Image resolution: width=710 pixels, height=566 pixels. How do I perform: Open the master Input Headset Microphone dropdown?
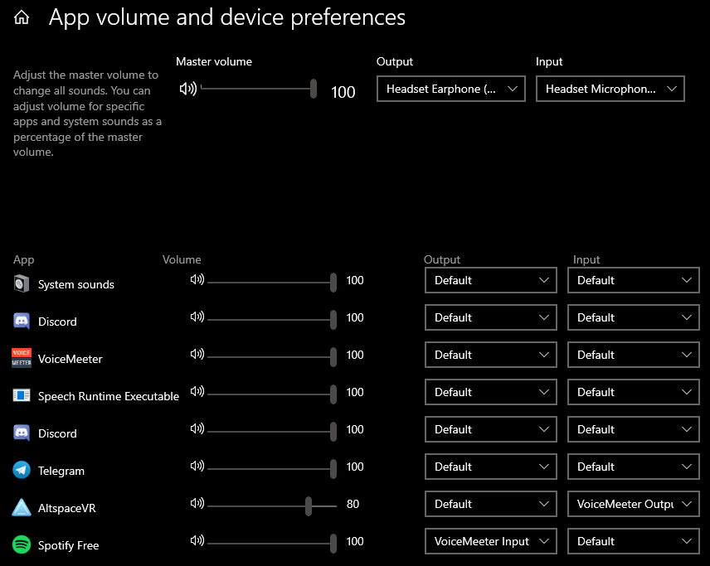pos(610,89)
